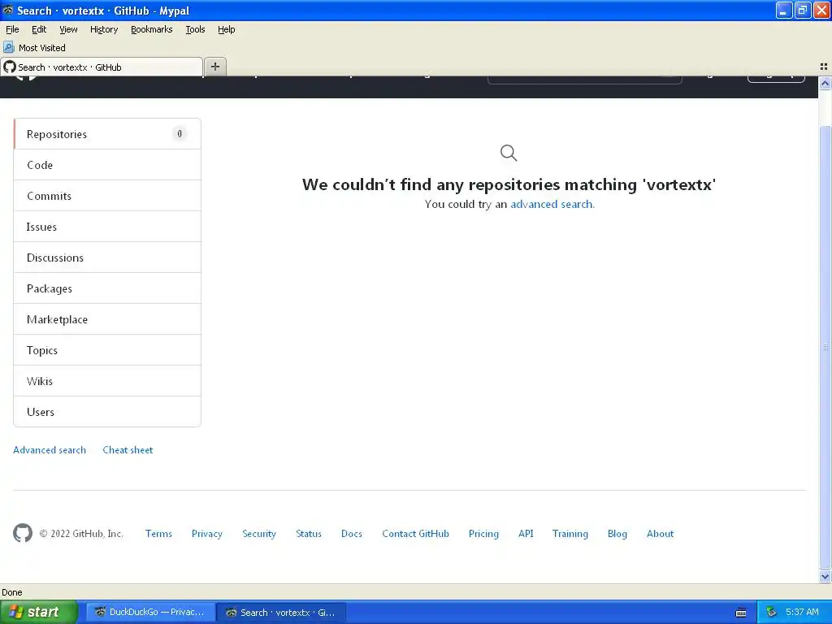The height and width of the screenshot is (624, 832).
Task: Switch to Search vortextx taskbar window
Action: (281, 613)
